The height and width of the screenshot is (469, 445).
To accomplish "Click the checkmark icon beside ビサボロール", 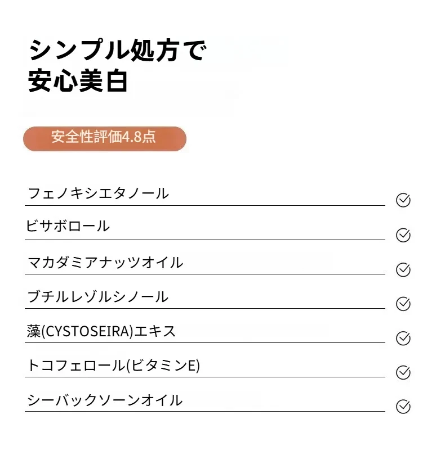I will click(x=403, y=235).
